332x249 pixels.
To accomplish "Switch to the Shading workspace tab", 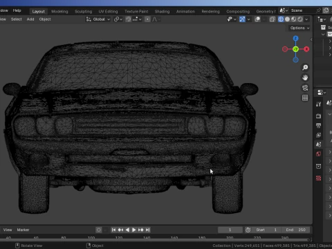I will coord(162,11).
